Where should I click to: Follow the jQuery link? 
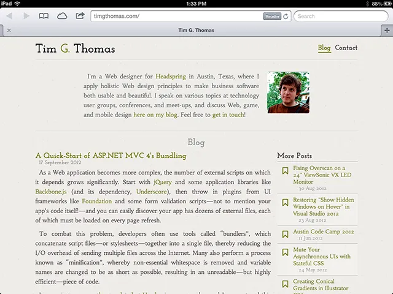point(163,183)
